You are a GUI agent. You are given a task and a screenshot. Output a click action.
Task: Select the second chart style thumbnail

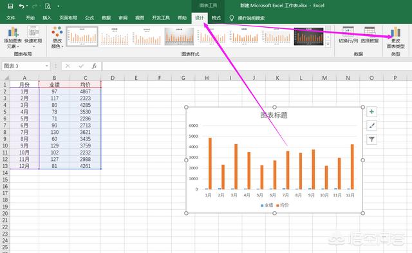(x=115, y=37)
